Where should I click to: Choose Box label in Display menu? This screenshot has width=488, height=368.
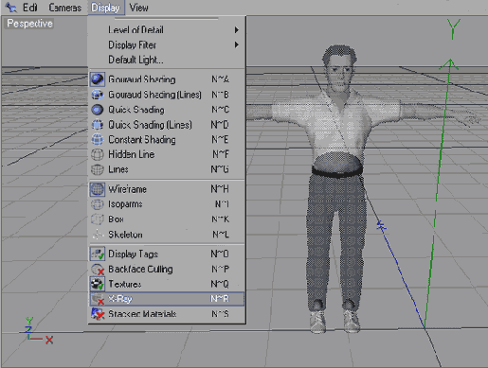pos(116,219)
